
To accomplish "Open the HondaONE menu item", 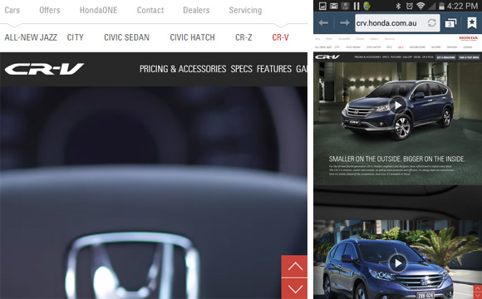I will click(98, 10).
